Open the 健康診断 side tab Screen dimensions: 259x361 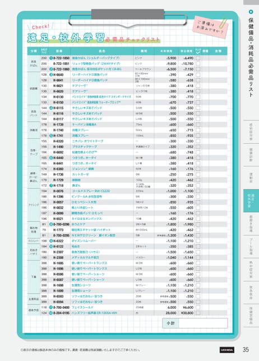pyautogui.click(x=251, y=155)
